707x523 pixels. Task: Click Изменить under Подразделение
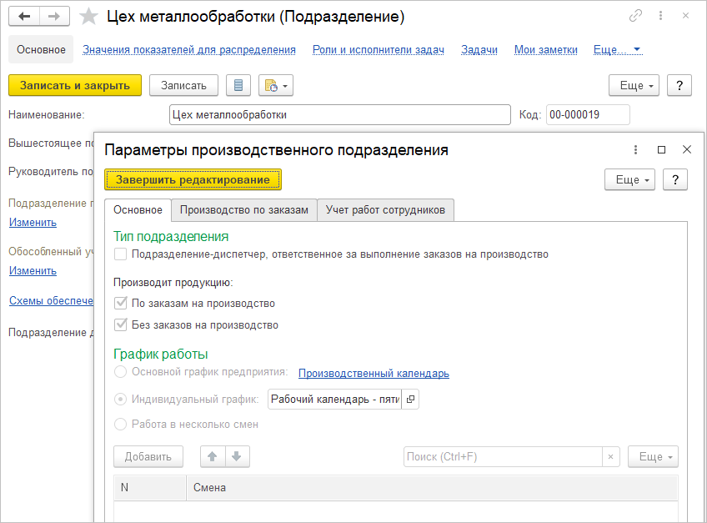pos(33,223)
